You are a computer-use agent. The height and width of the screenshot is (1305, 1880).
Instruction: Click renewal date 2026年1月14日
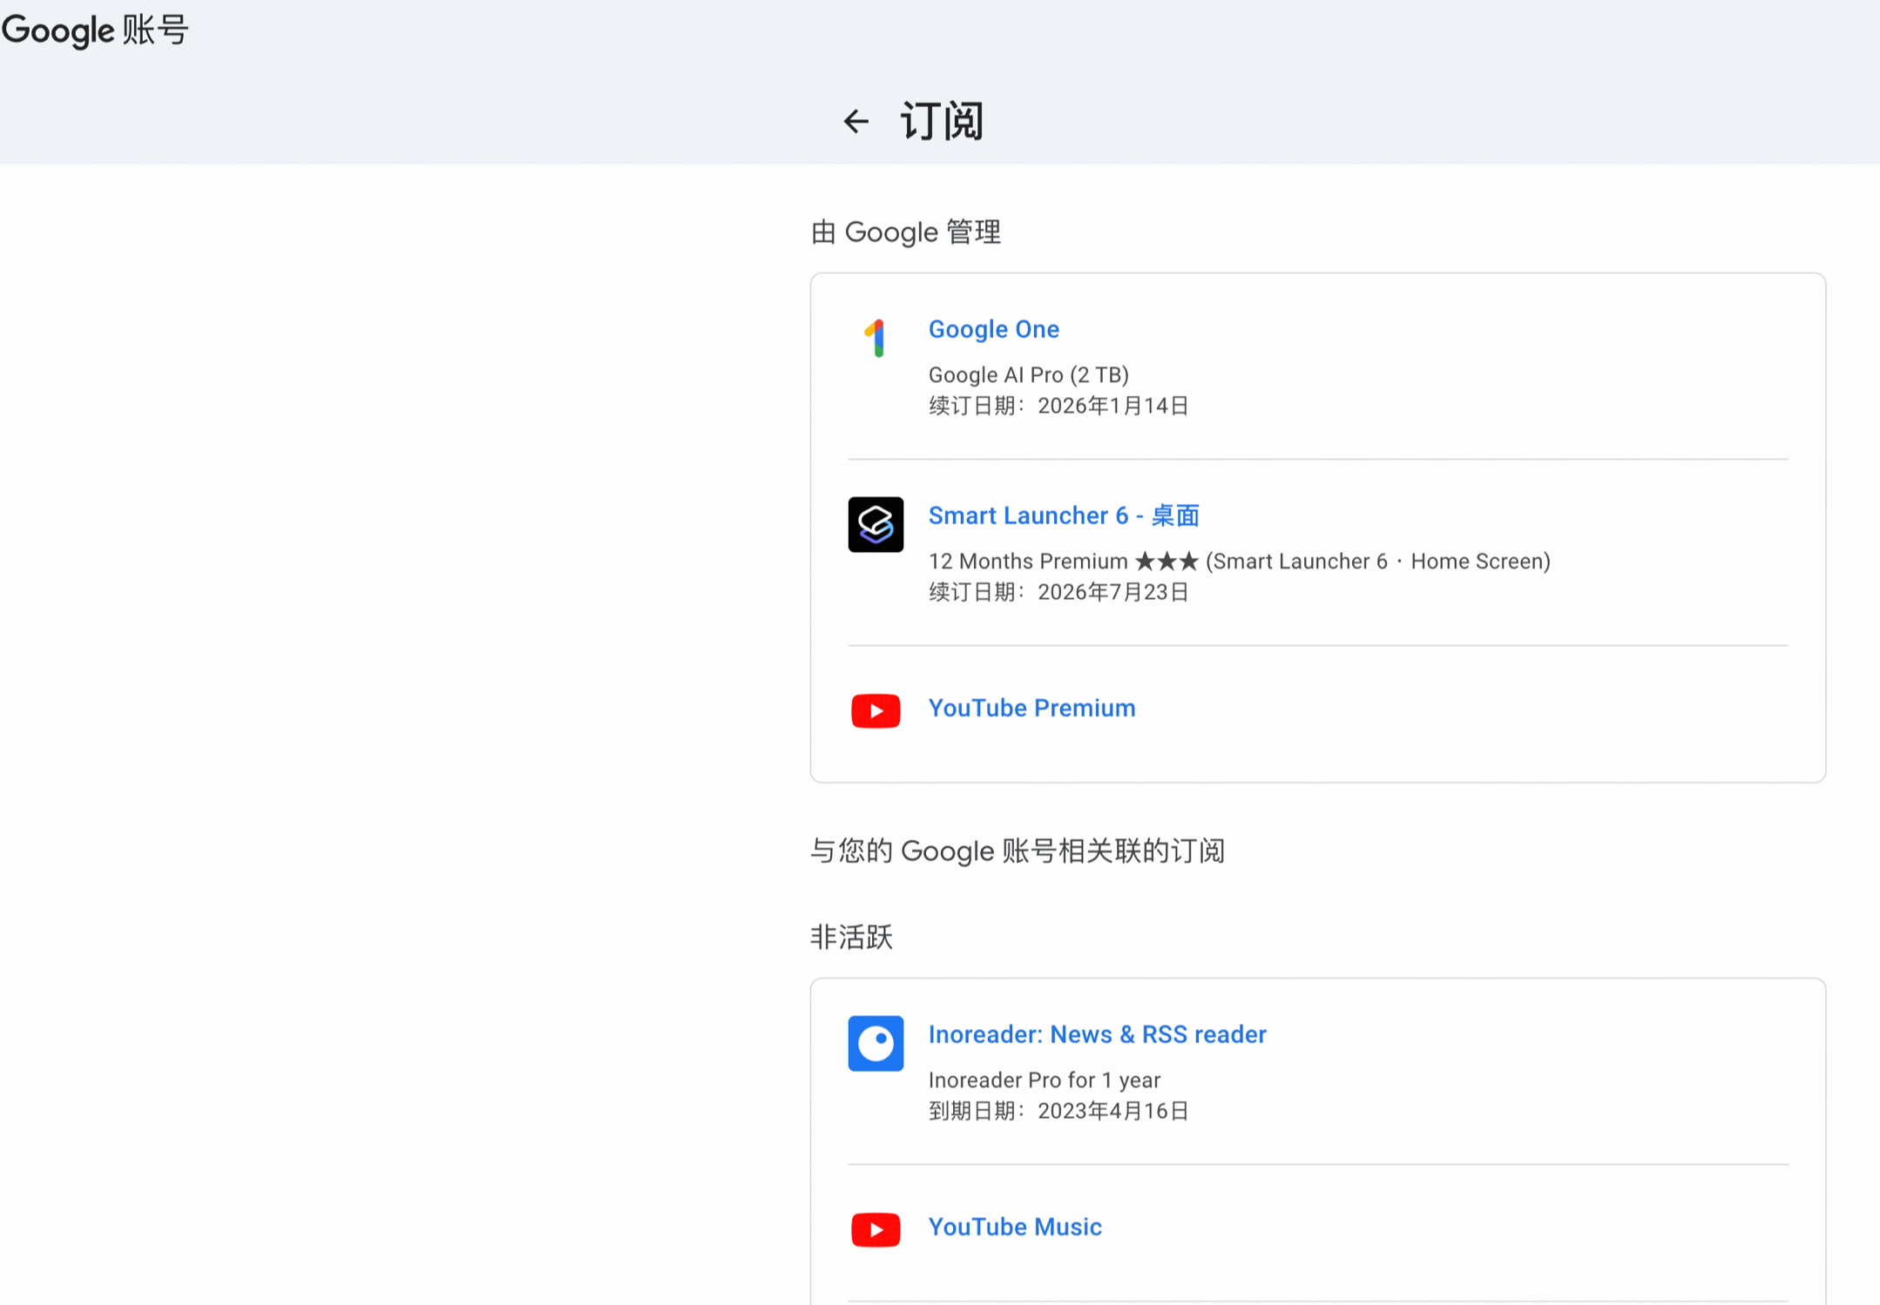click(1112, 406)
